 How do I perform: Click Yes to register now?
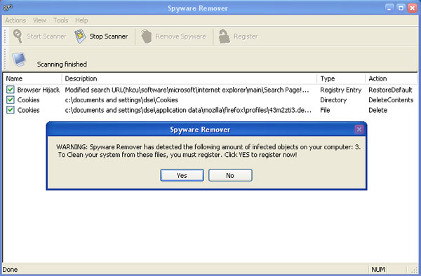182,175
